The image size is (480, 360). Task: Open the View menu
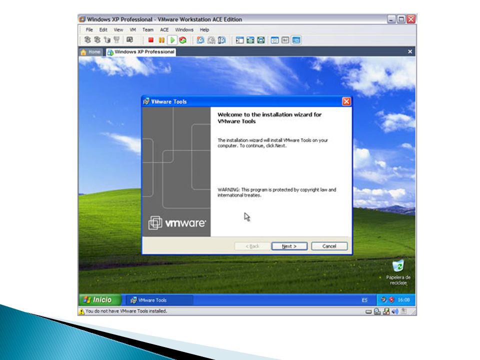pyautogui.click(x=118, y=29)
